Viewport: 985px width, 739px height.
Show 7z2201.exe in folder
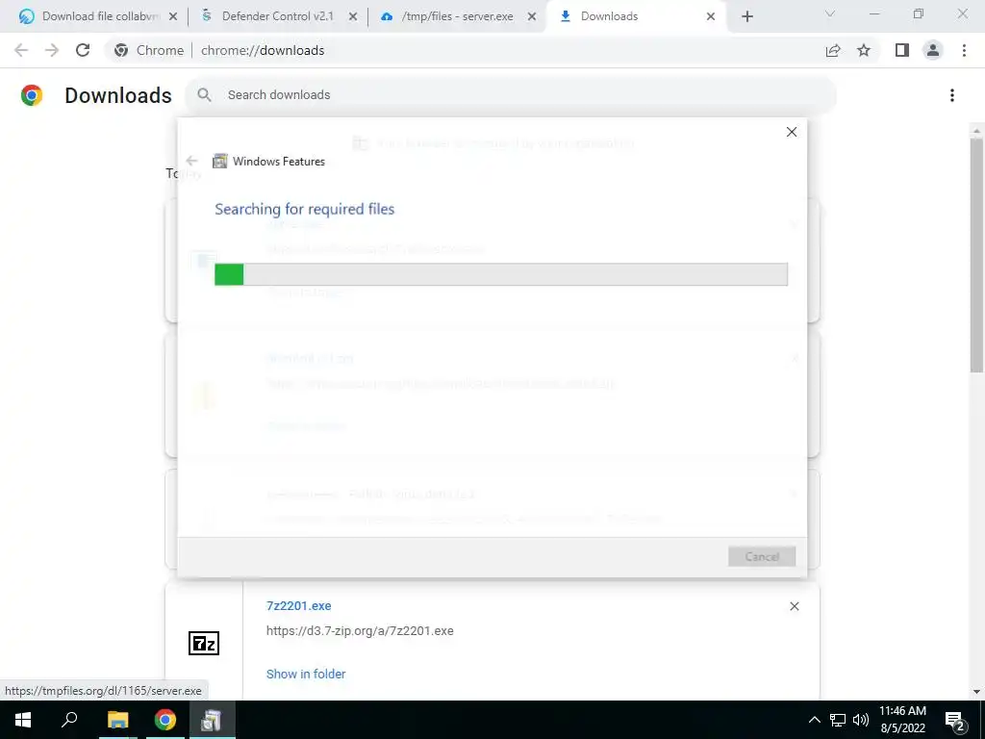pyautogui.click(x=306, y=674)
